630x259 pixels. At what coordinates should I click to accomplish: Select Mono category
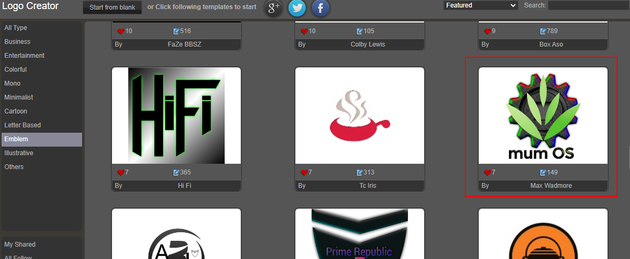(42, 83)
